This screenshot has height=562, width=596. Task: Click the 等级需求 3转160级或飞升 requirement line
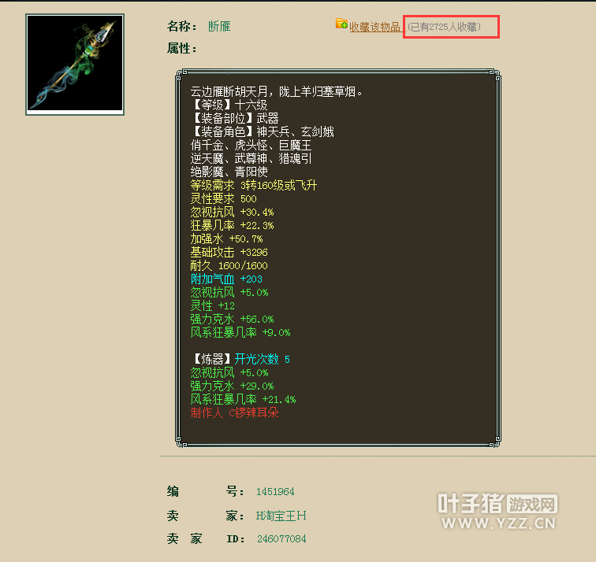[254, 186]
